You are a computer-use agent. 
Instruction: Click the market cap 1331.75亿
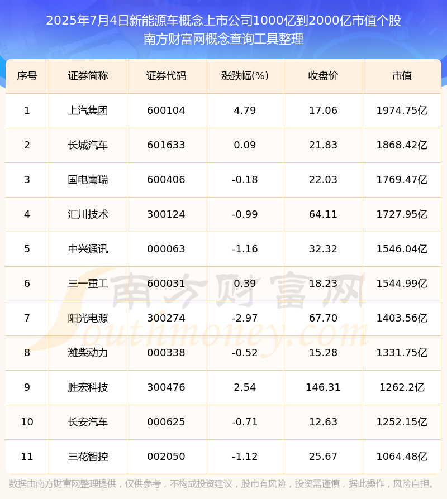[x=402, y=353]
